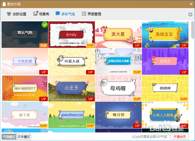Click the VIP badge on 海绵宝宝
Viewport: 195px width, 141px height.
tap(184, 46)
